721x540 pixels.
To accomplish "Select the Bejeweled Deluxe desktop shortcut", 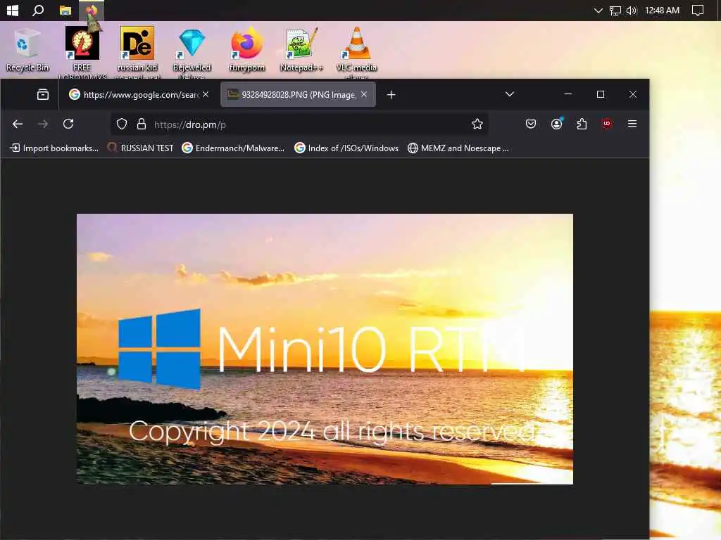I will 192,52.
